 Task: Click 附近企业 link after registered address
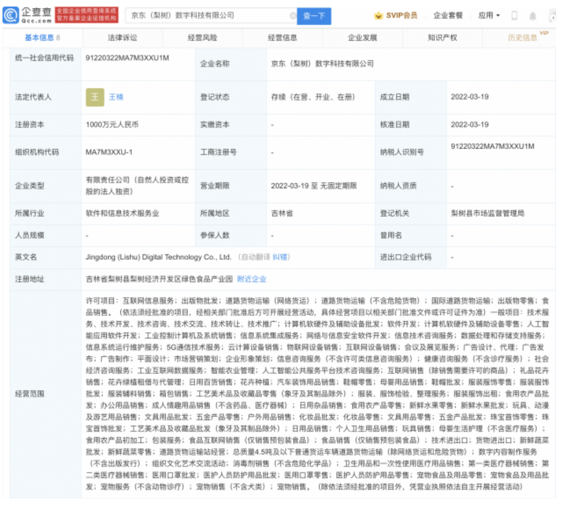pyautogui.click(x=252, y=279)
